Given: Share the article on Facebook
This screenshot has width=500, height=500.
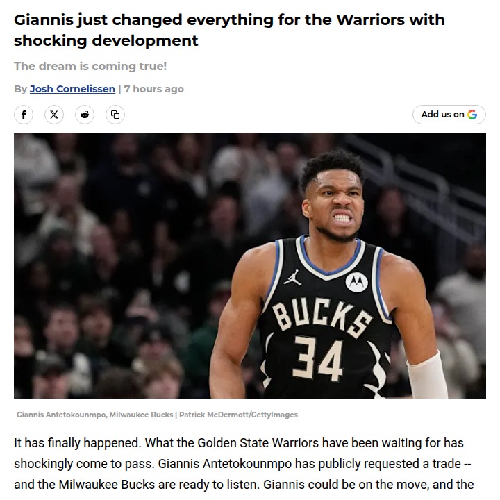Looking at the screenshot, I should pyautogui.click(x=24, y=115).
